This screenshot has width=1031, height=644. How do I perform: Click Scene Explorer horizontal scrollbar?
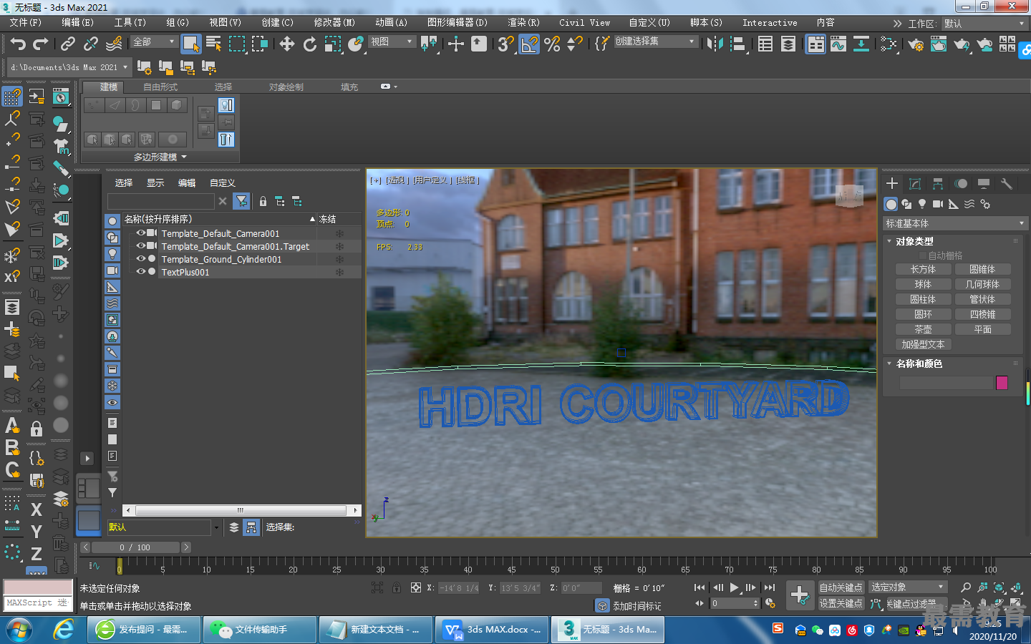[241, 510]
